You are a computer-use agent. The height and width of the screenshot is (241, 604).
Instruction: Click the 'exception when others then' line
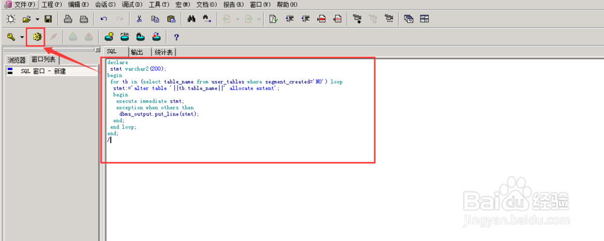pos(155,108)
